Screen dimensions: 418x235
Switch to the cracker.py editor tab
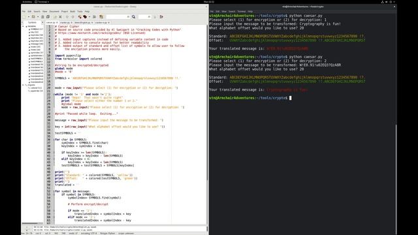pyautogui.click(x=65, y=23)
